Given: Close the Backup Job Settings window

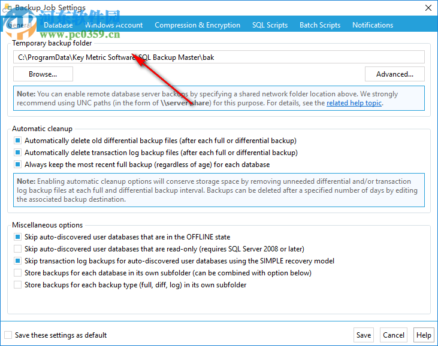Looking at the screenshot, I should 428,8.
